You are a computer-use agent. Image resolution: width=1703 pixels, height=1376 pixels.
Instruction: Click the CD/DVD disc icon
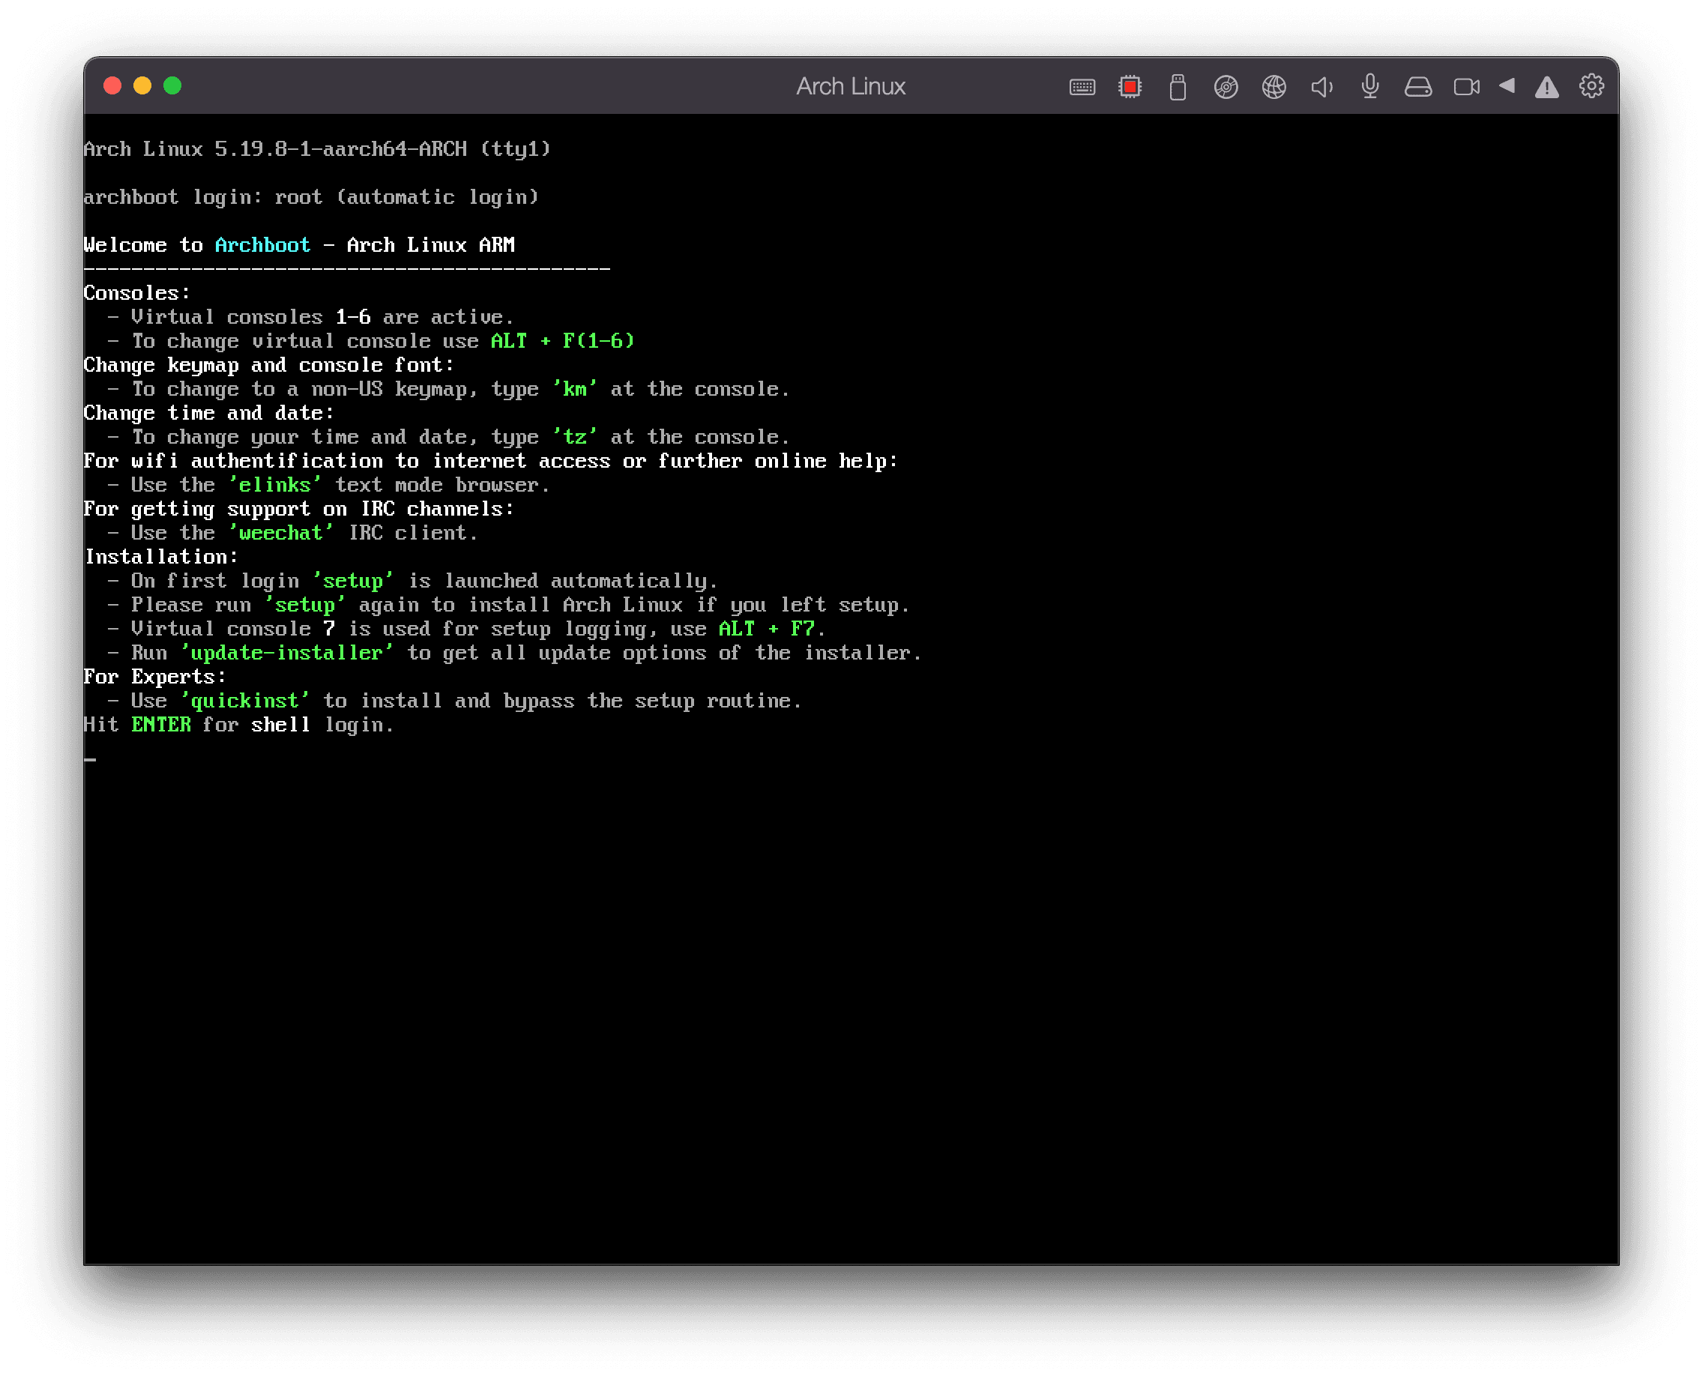(x=1226, y=86)
